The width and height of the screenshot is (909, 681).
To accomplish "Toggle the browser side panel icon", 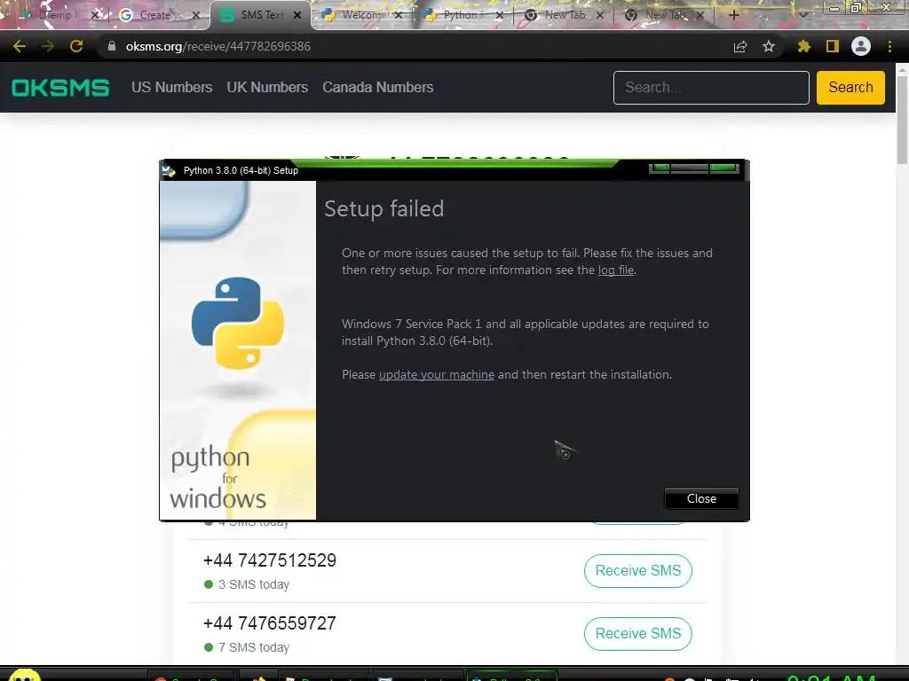I will pos(833,46).
